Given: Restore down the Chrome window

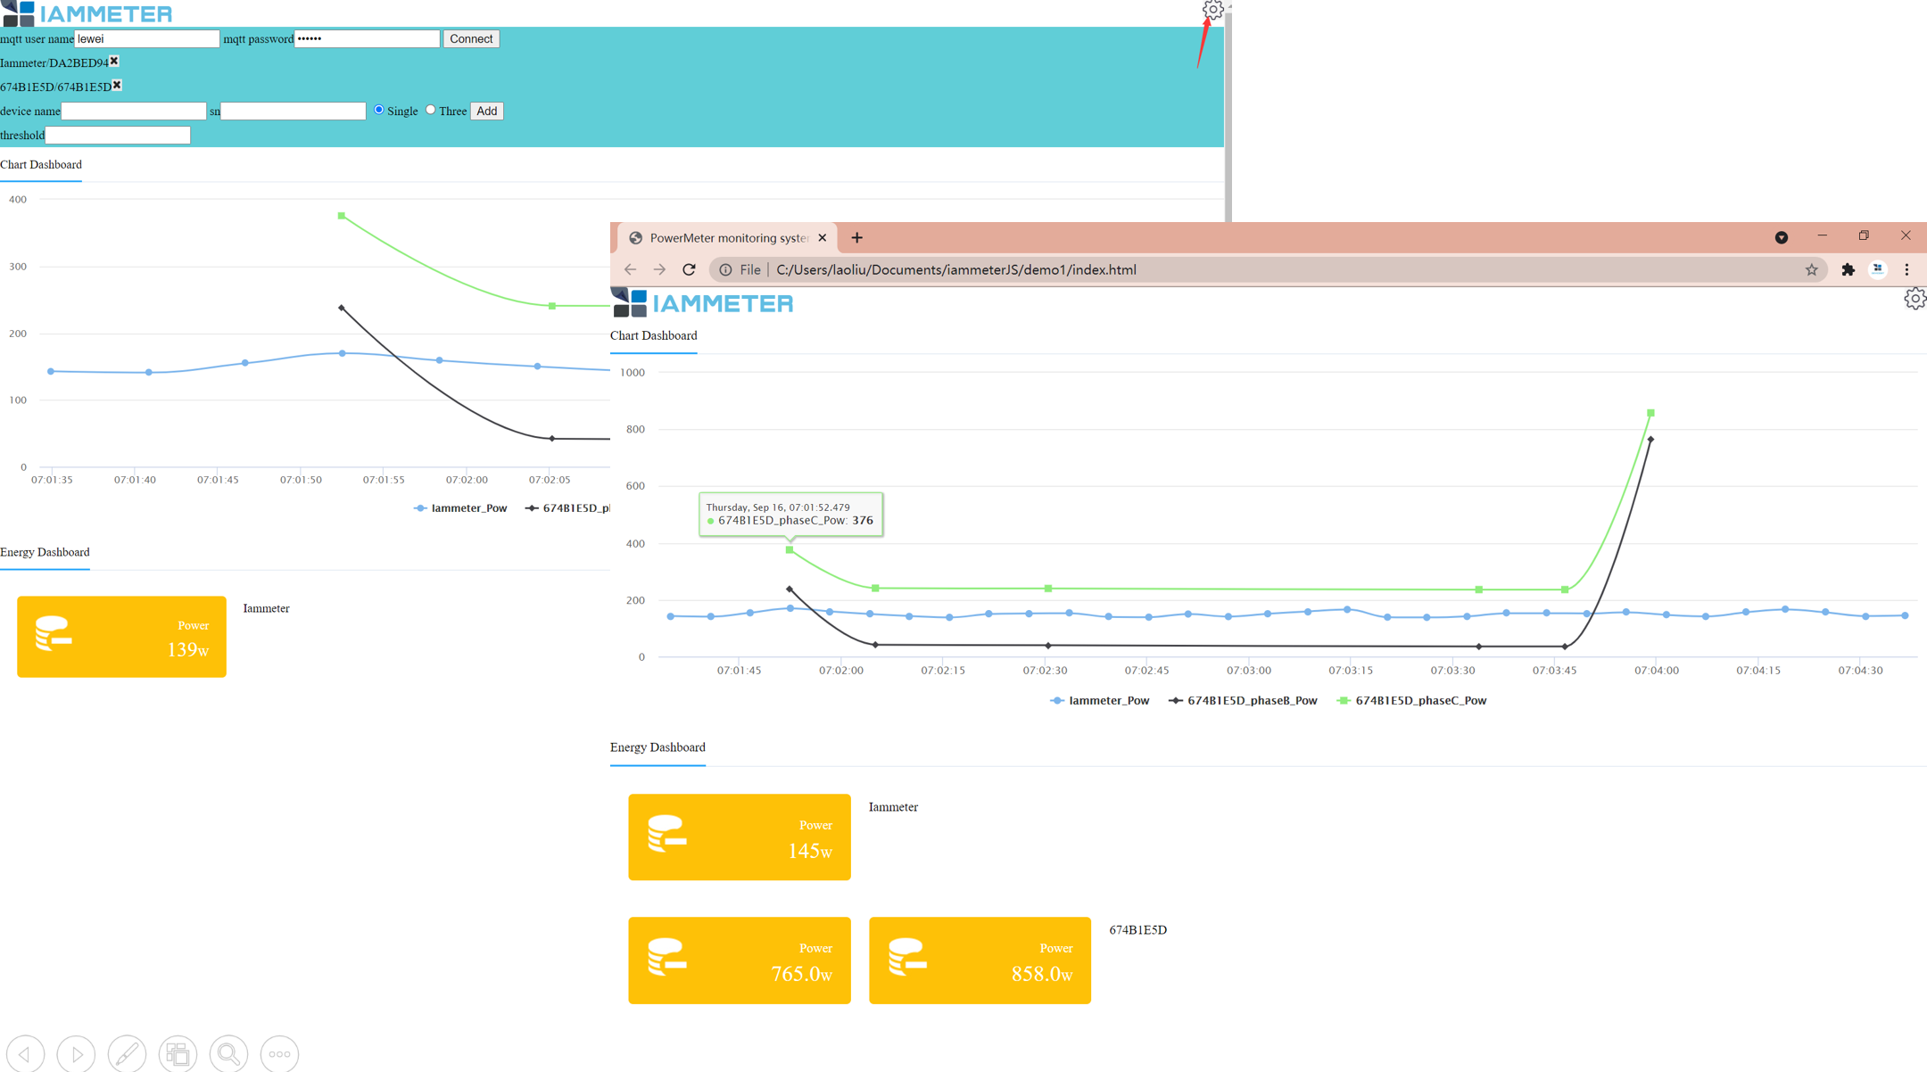Looking at the screenshot, I should pos(1864,236).
